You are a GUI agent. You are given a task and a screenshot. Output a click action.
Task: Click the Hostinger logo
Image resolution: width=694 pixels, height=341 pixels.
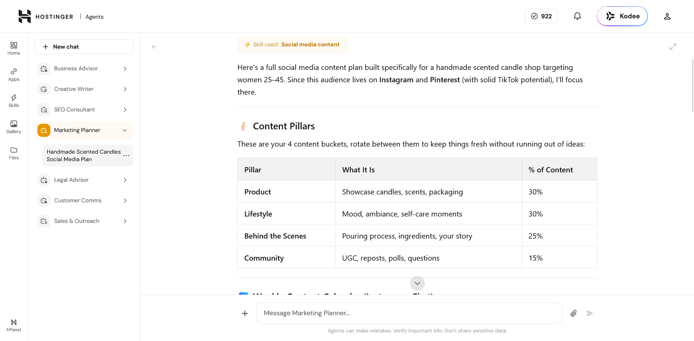(46, 16)
